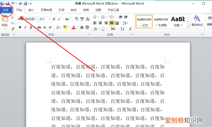This screenshot has width=212, height=127.
Task: Align text left
Action: (95, 23)
